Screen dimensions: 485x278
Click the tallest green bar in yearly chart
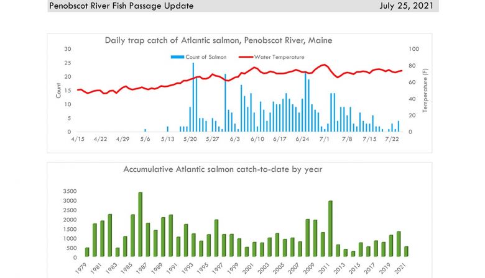[x=140, y=225]
